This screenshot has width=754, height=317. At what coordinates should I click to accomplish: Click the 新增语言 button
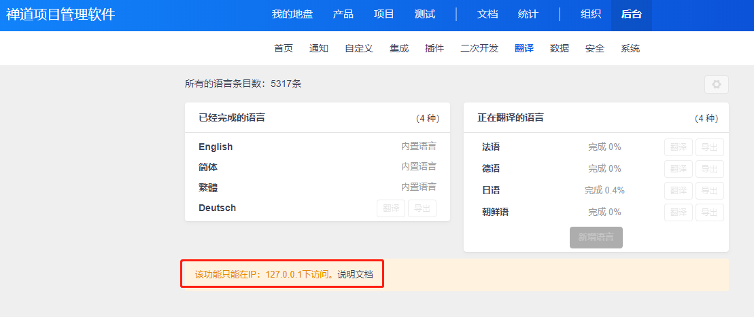[596, 238]
